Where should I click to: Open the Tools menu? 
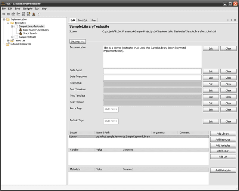[18, 8]
